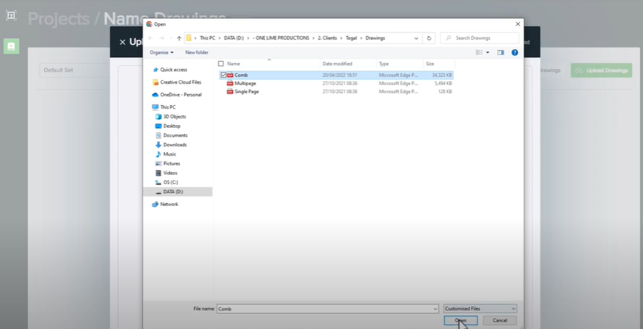Go up one folder level with the Up arrow

click(179, 38)
